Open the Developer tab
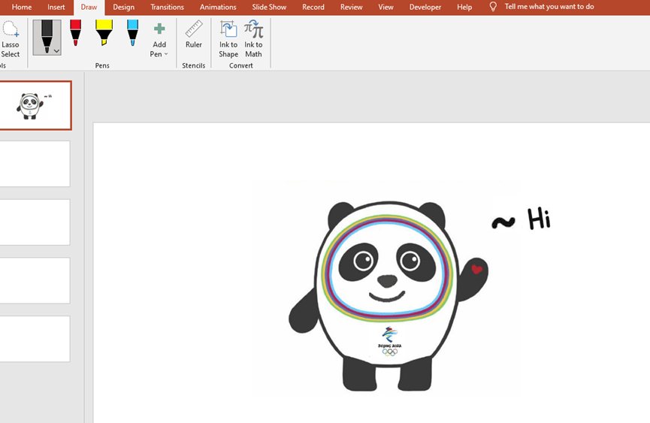650x423 pixels. tap(425, 7)
